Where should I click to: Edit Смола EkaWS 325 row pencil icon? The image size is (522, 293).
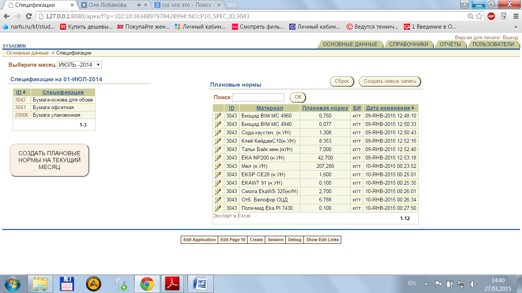(218, 191)
